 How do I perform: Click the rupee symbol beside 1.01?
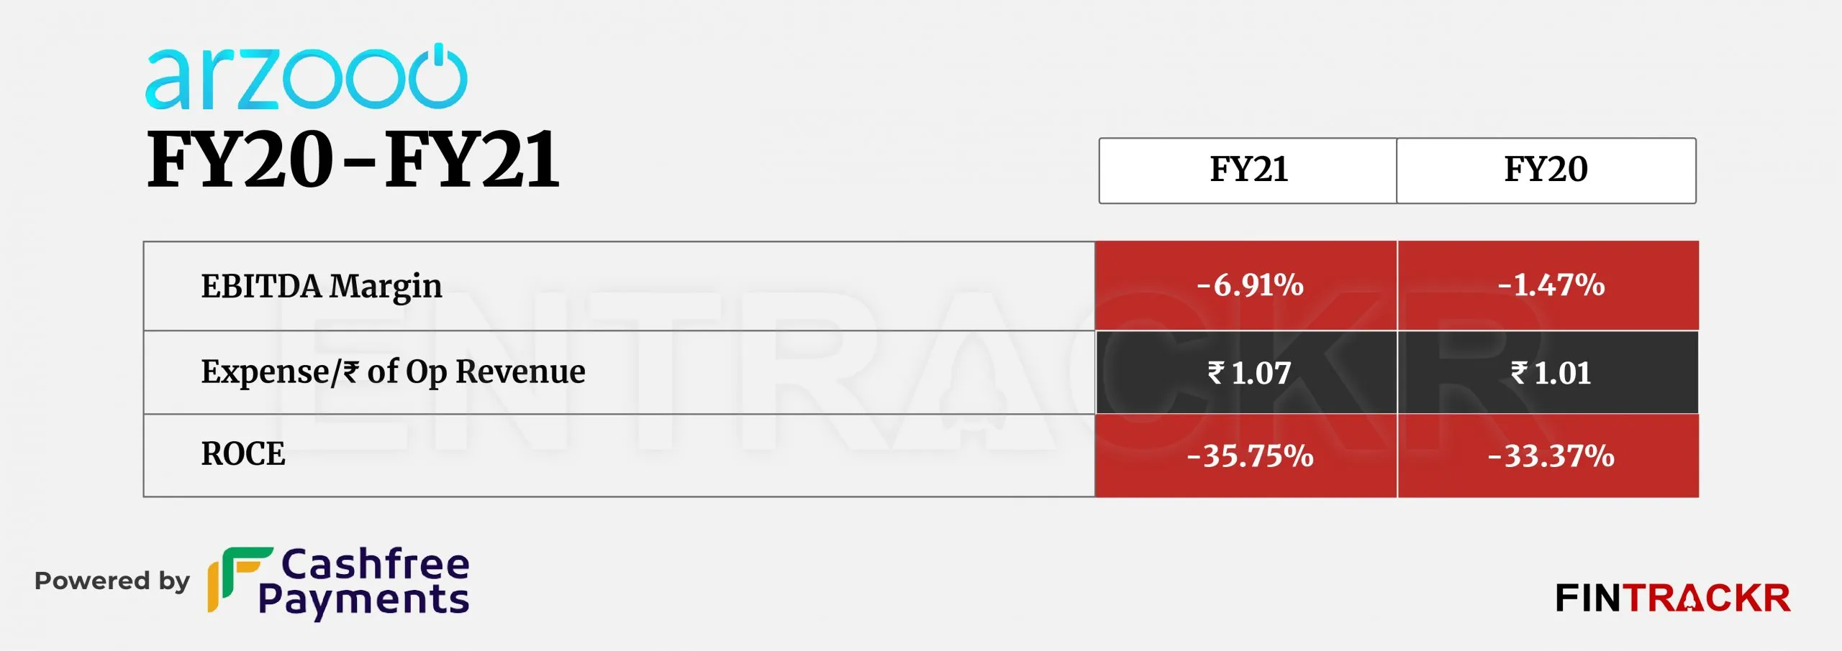click(1518, 372)
